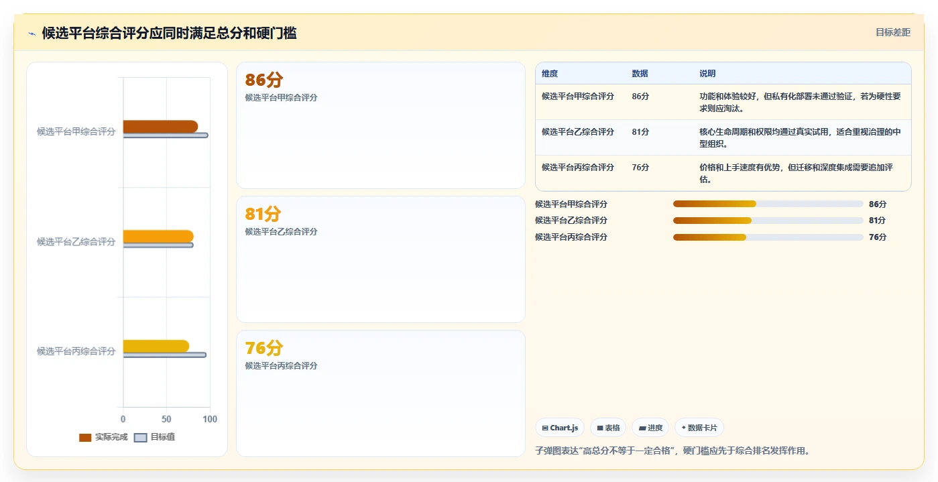Click the 目标值 legend label
Viewport: 938px width, 482px height.
[x=163, y=437]
